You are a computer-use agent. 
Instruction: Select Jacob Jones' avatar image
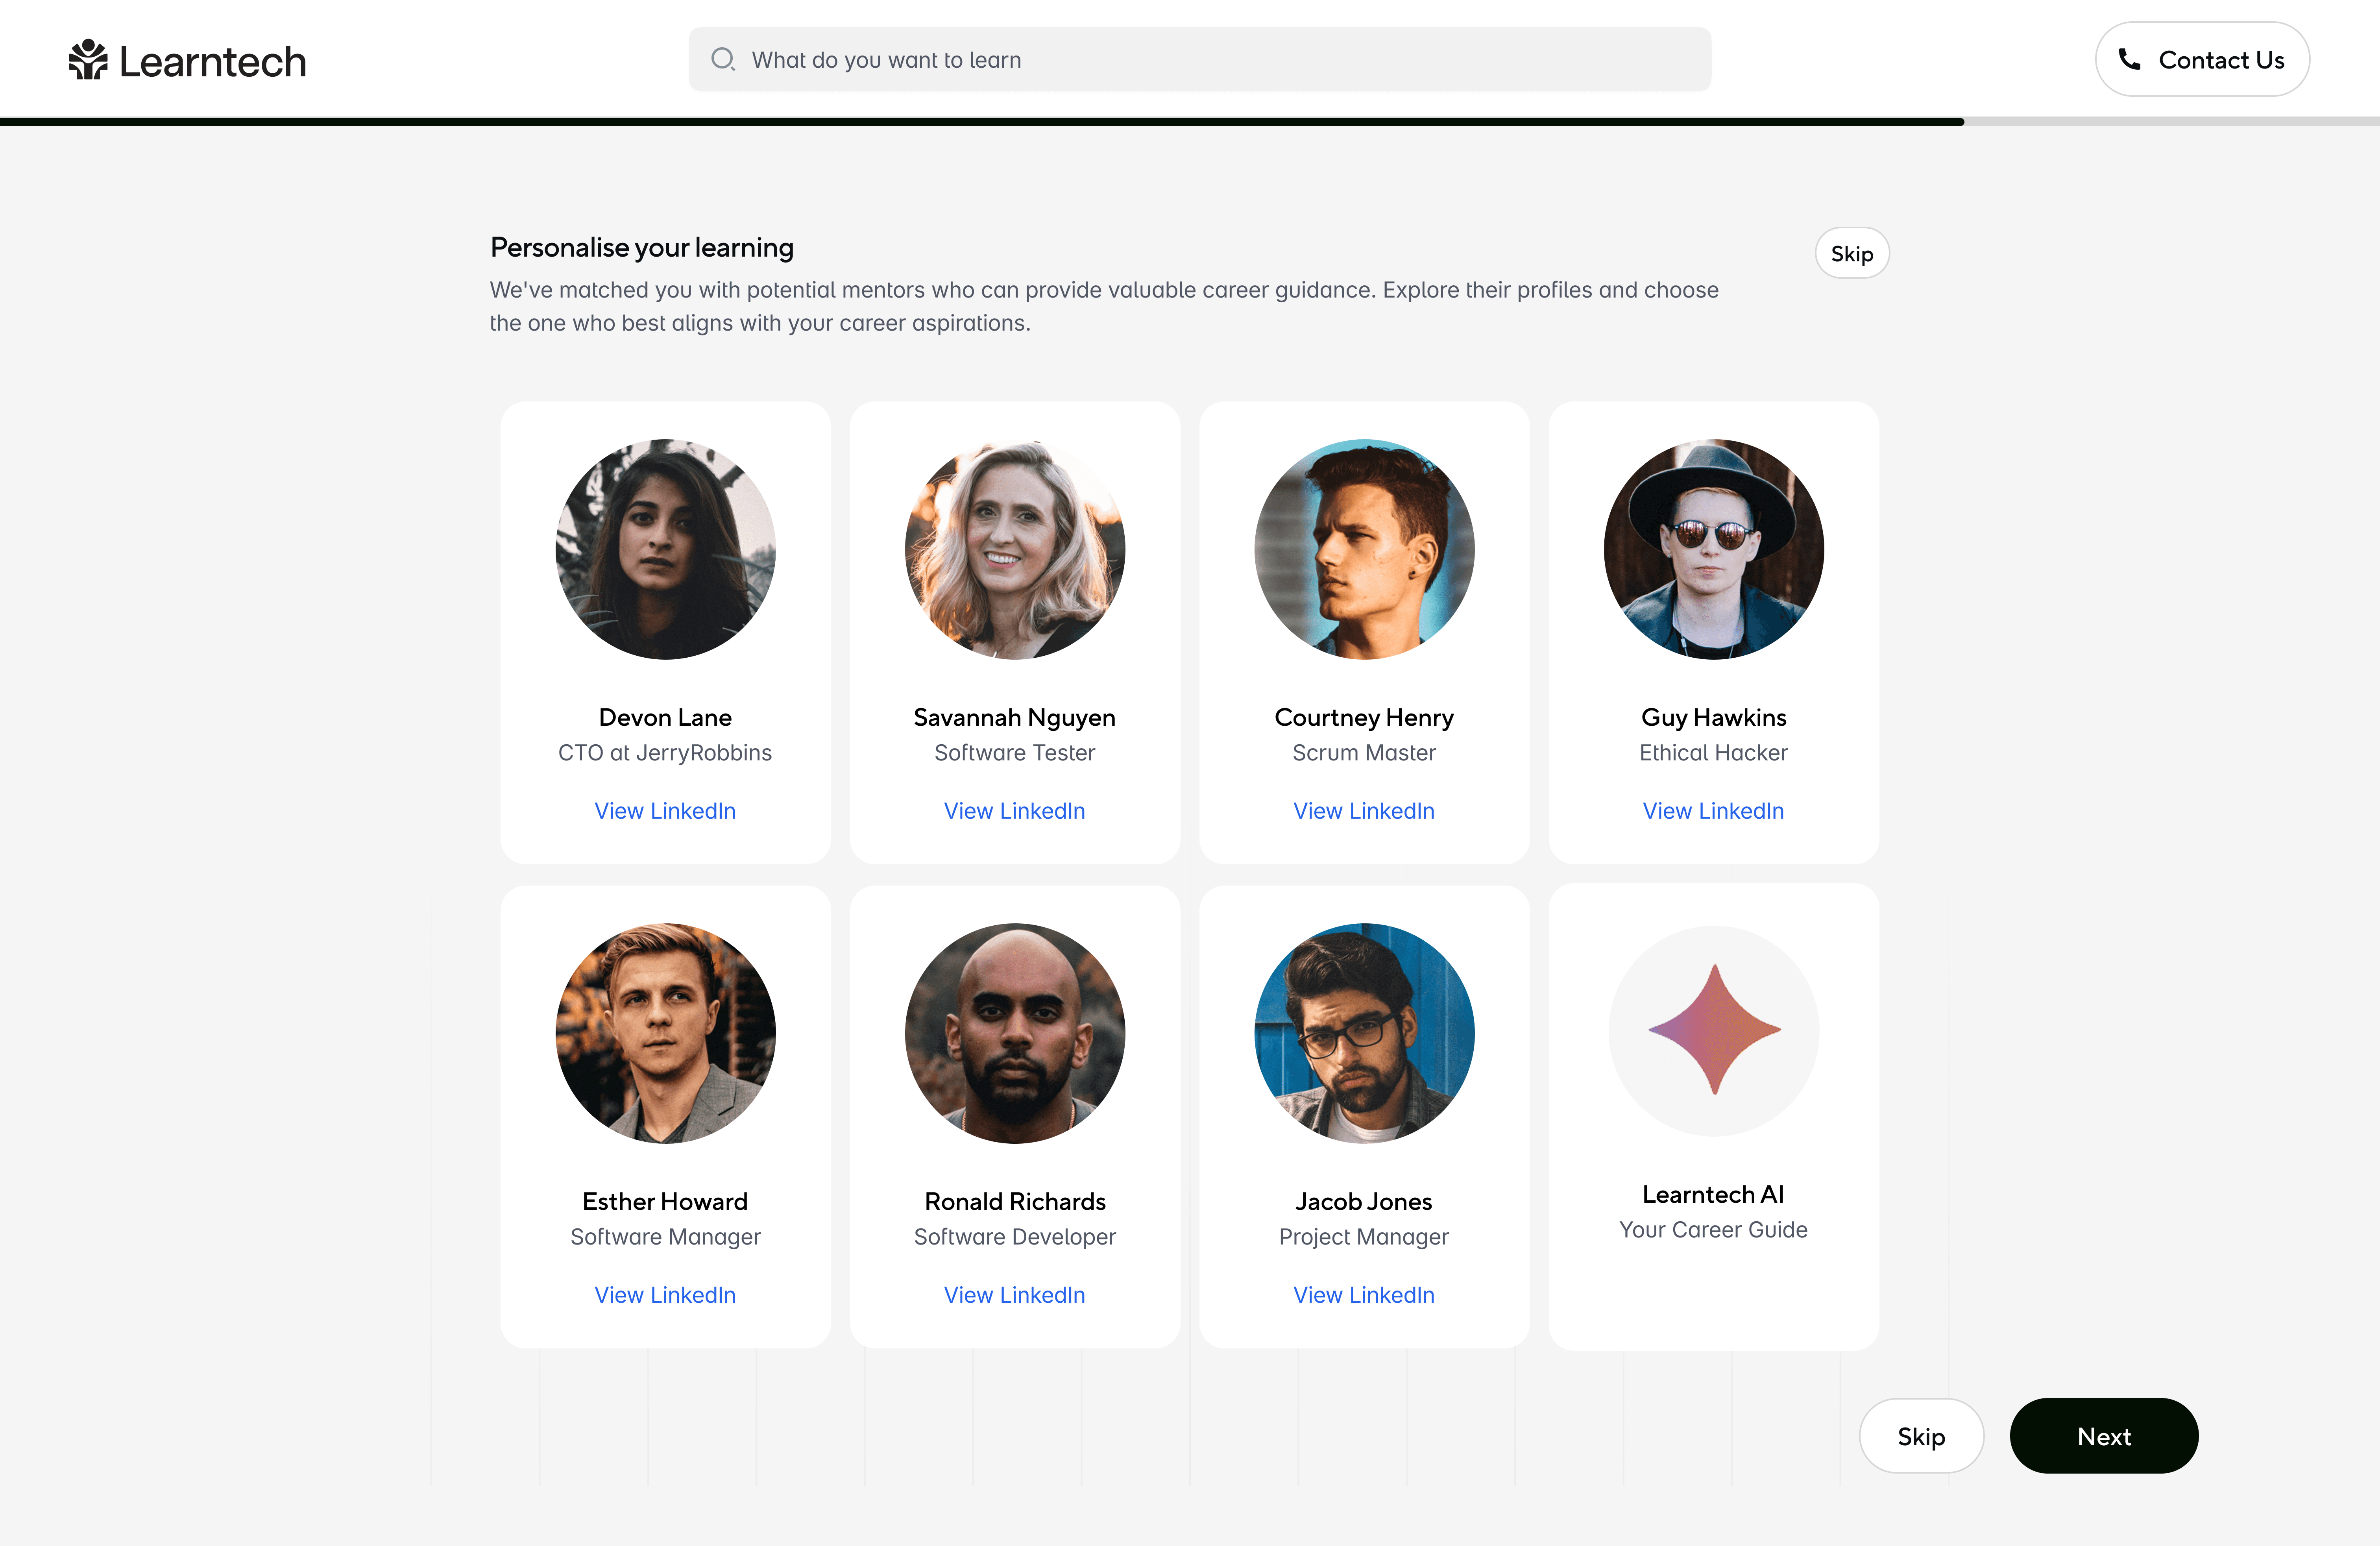tap(1364, 1033)
